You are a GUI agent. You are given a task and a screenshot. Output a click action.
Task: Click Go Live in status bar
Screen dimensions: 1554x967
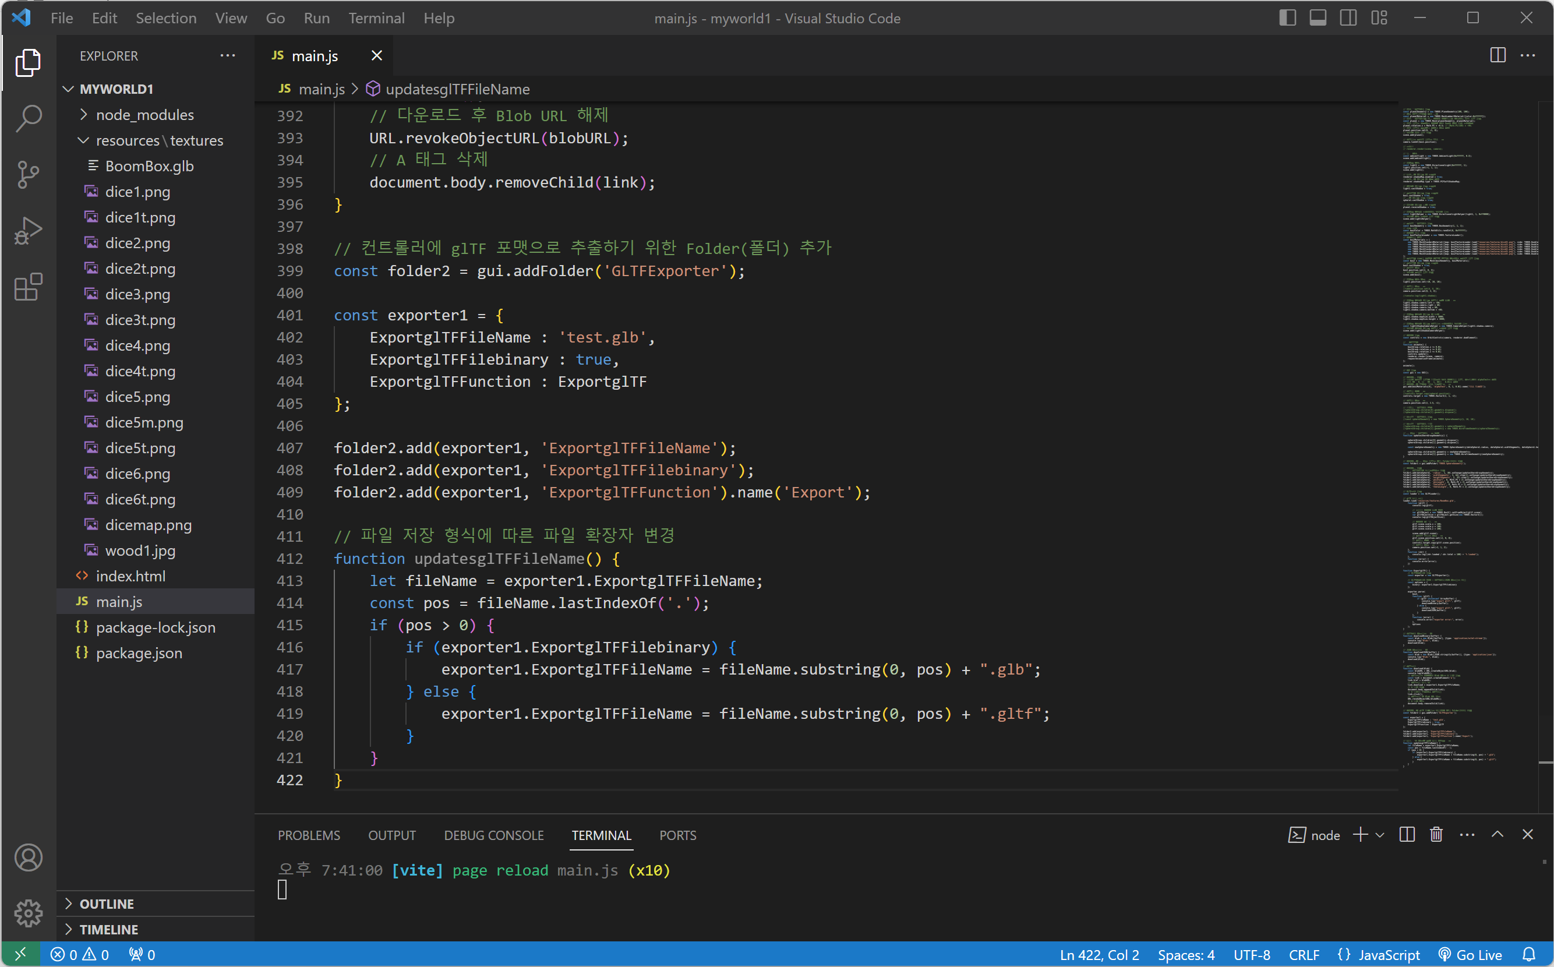click(1470, 954)
